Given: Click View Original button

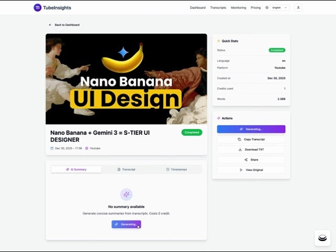Looking at the screenshot, I should coord(251,170).
